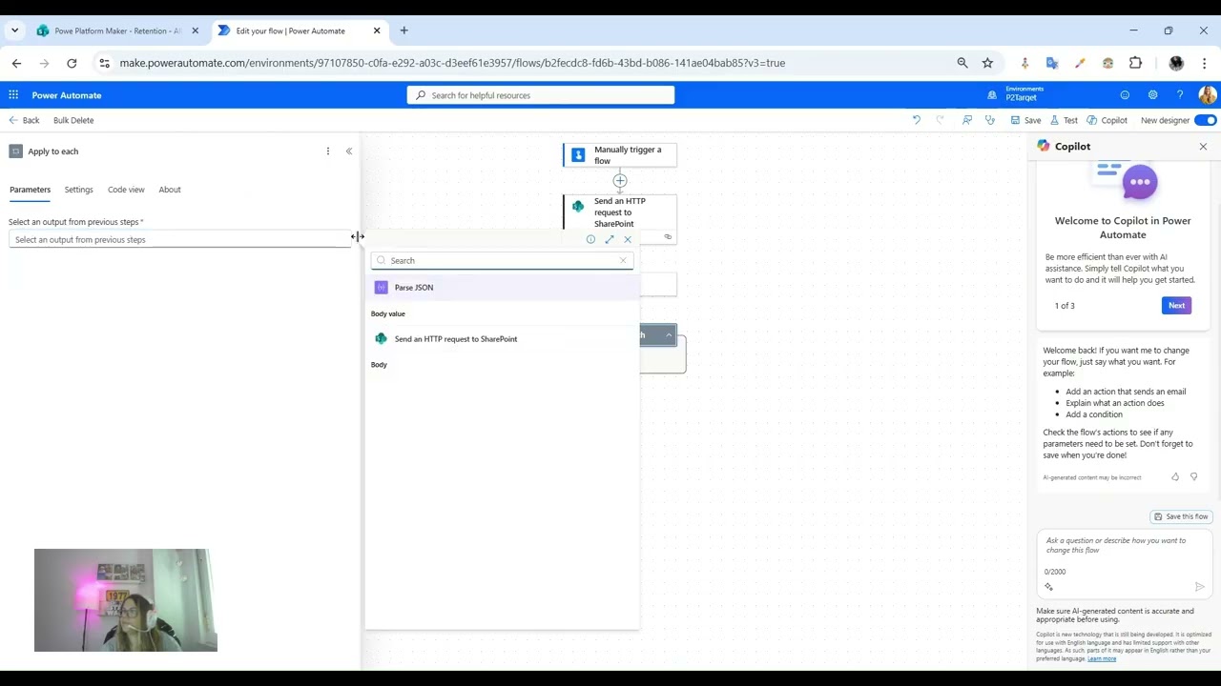Close the dynamic content picker

(628, 240)
